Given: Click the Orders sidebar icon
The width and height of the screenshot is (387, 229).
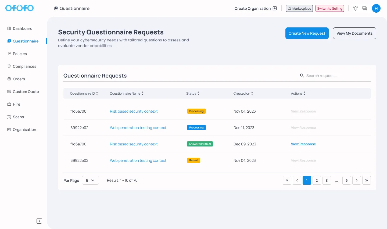Looking at the screenshot, I should tap(9, 79).
